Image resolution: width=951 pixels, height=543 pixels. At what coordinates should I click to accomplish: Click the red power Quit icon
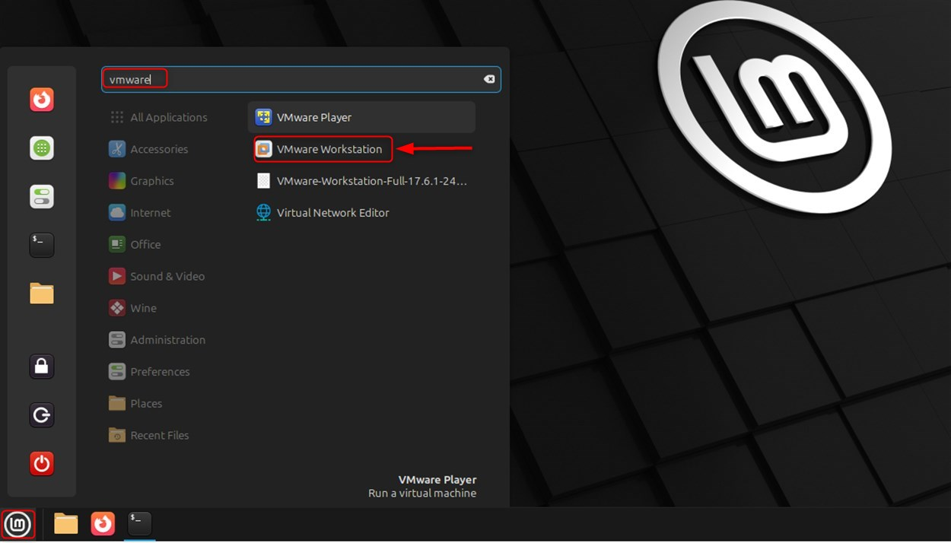[42, 463]
